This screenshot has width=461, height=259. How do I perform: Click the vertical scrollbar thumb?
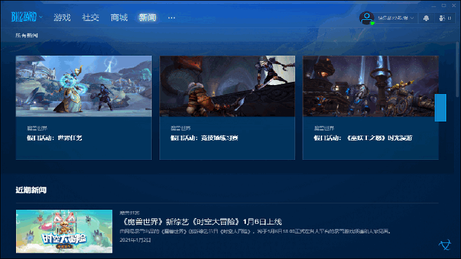pos(457,69)
